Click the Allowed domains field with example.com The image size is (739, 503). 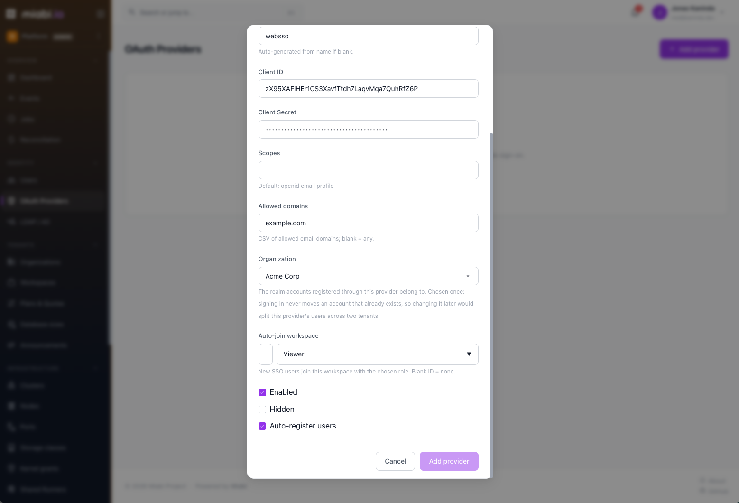(x=368, y=223)
